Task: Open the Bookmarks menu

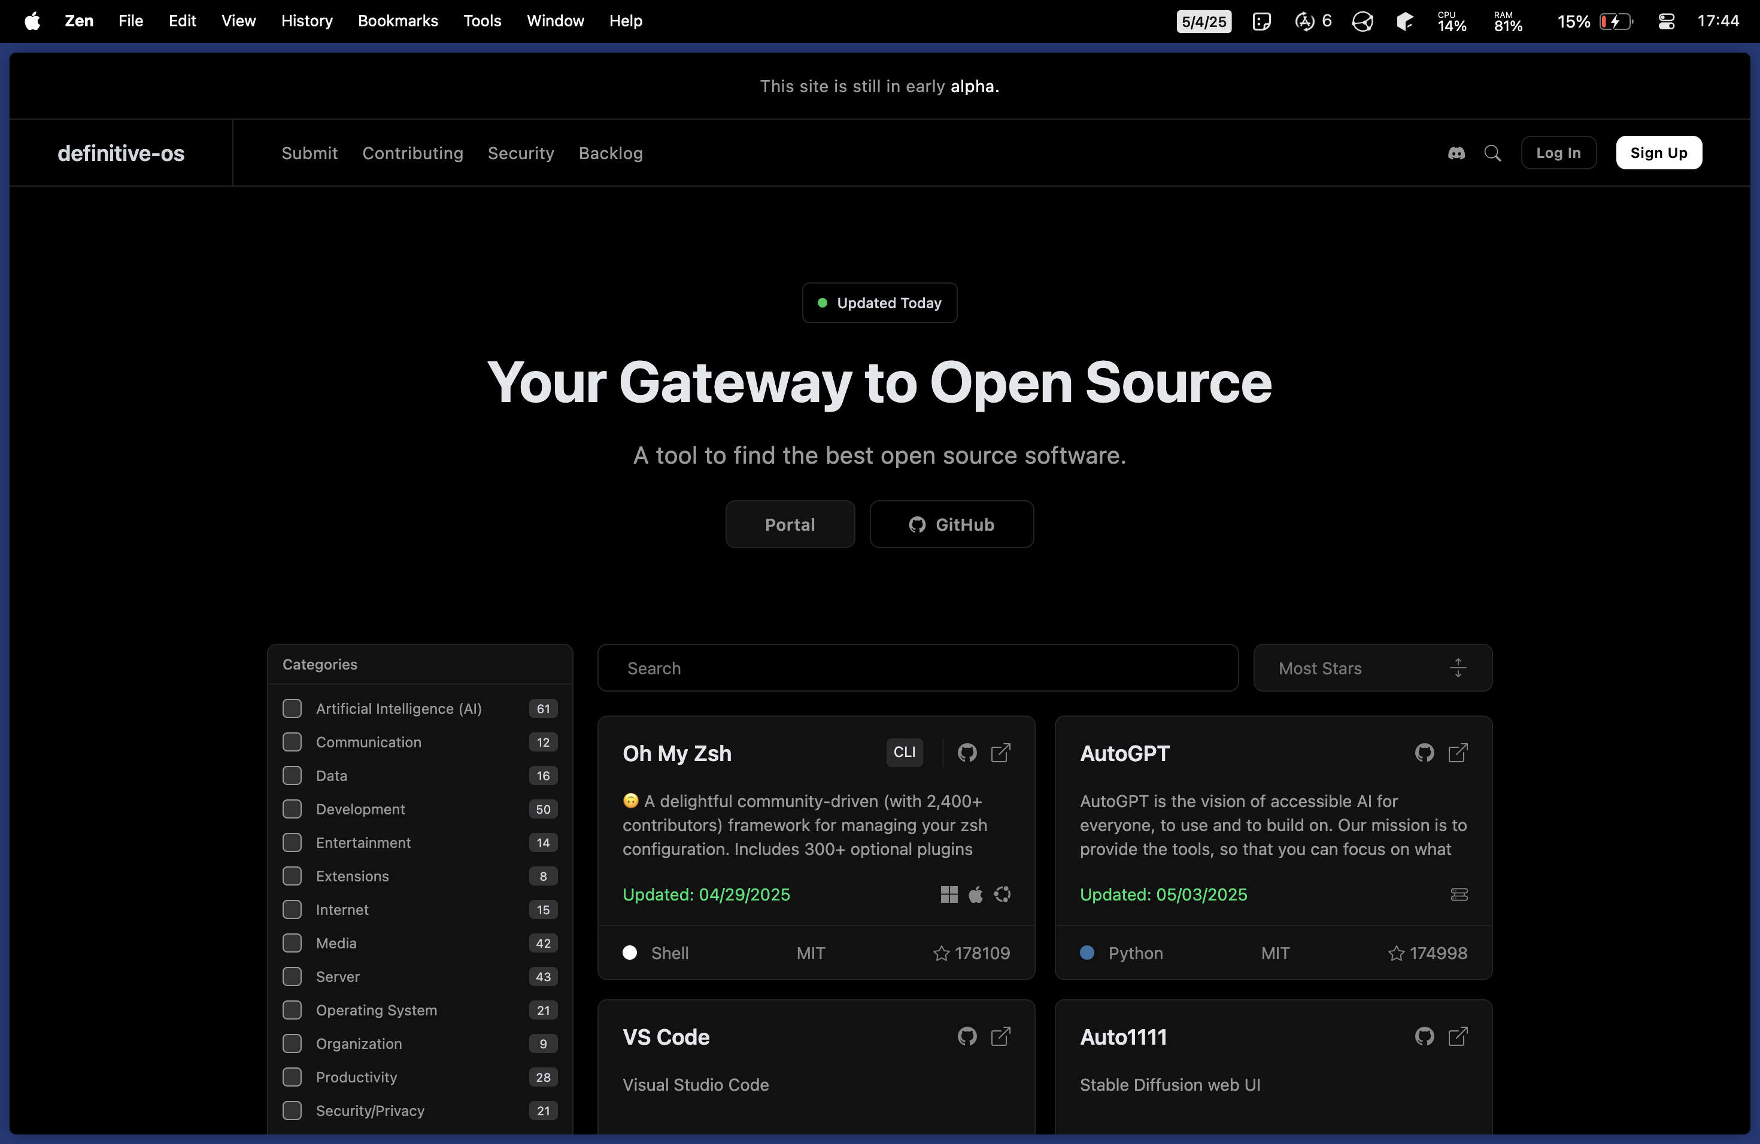Action: pos(397,21)
